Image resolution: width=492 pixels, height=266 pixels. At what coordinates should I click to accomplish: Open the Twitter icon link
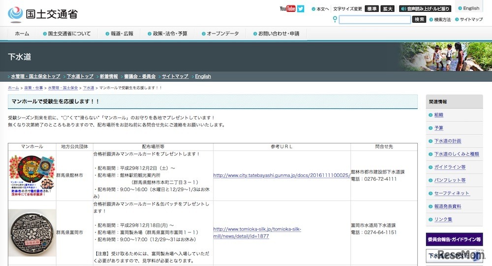click(301, 8)
